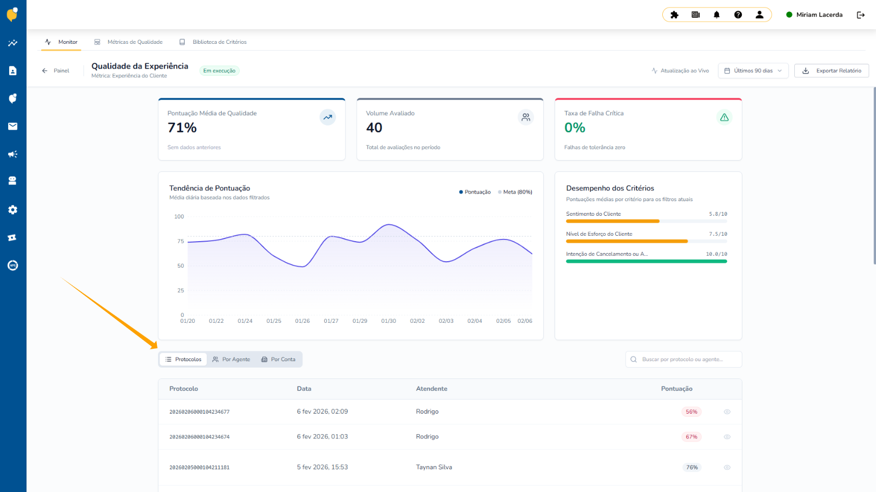
Task: Open the megaphone campaigns sidebar icon
Action: point(12,154)
